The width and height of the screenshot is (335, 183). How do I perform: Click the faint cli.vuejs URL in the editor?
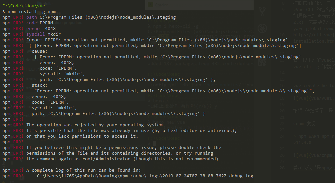pyautogui.click(x=314, y=35)
